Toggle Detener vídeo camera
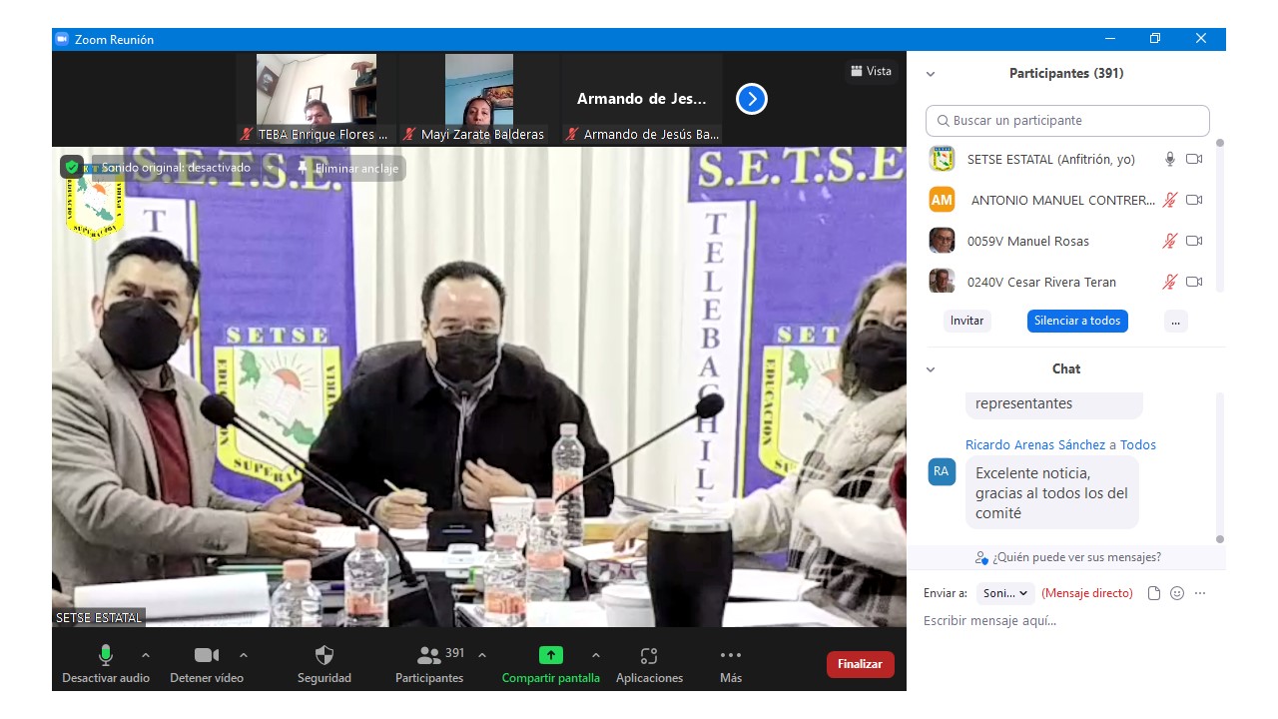This screenshot has width=1278, height=719. click(207, 656)
